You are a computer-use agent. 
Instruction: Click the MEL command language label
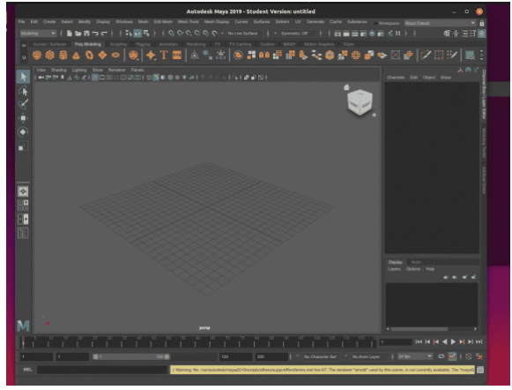(x=27, y=370)
